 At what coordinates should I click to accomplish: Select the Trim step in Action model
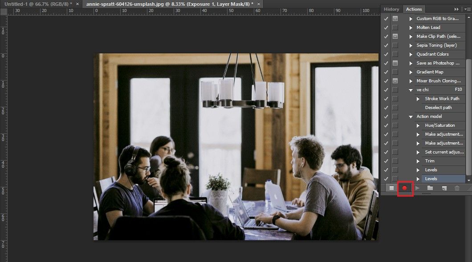(430, 161)
